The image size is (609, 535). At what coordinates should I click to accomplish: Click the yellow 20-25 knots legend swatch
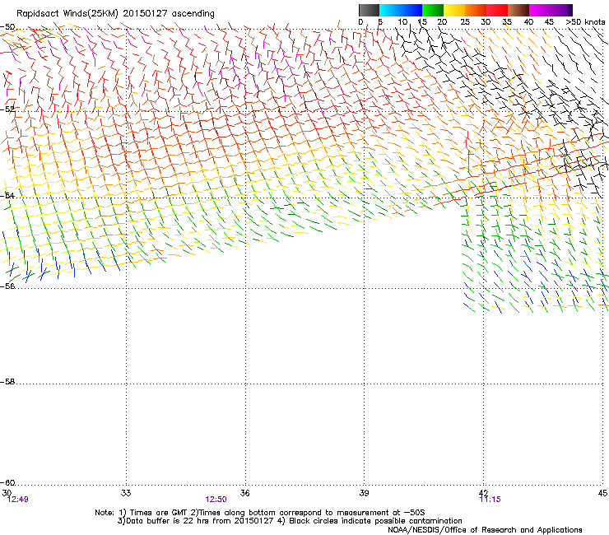pos(454,10)
